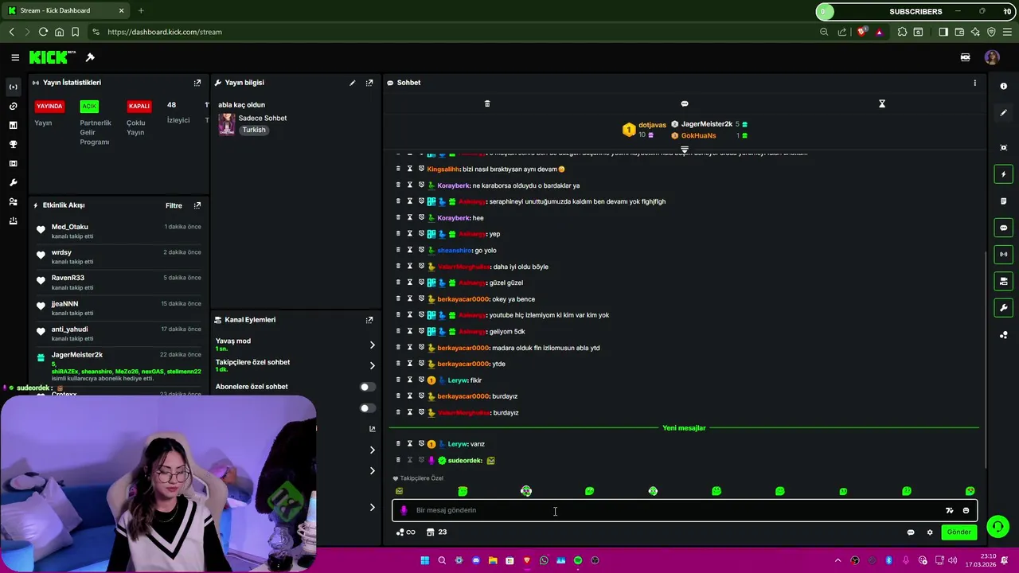
Task: Open the emoji picker in message box
Action: (x=966, y=511)
